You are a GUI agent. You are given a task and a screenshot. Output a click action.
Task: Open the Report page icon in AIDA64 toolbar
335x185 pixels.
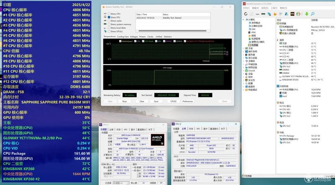tap(252, 14)
